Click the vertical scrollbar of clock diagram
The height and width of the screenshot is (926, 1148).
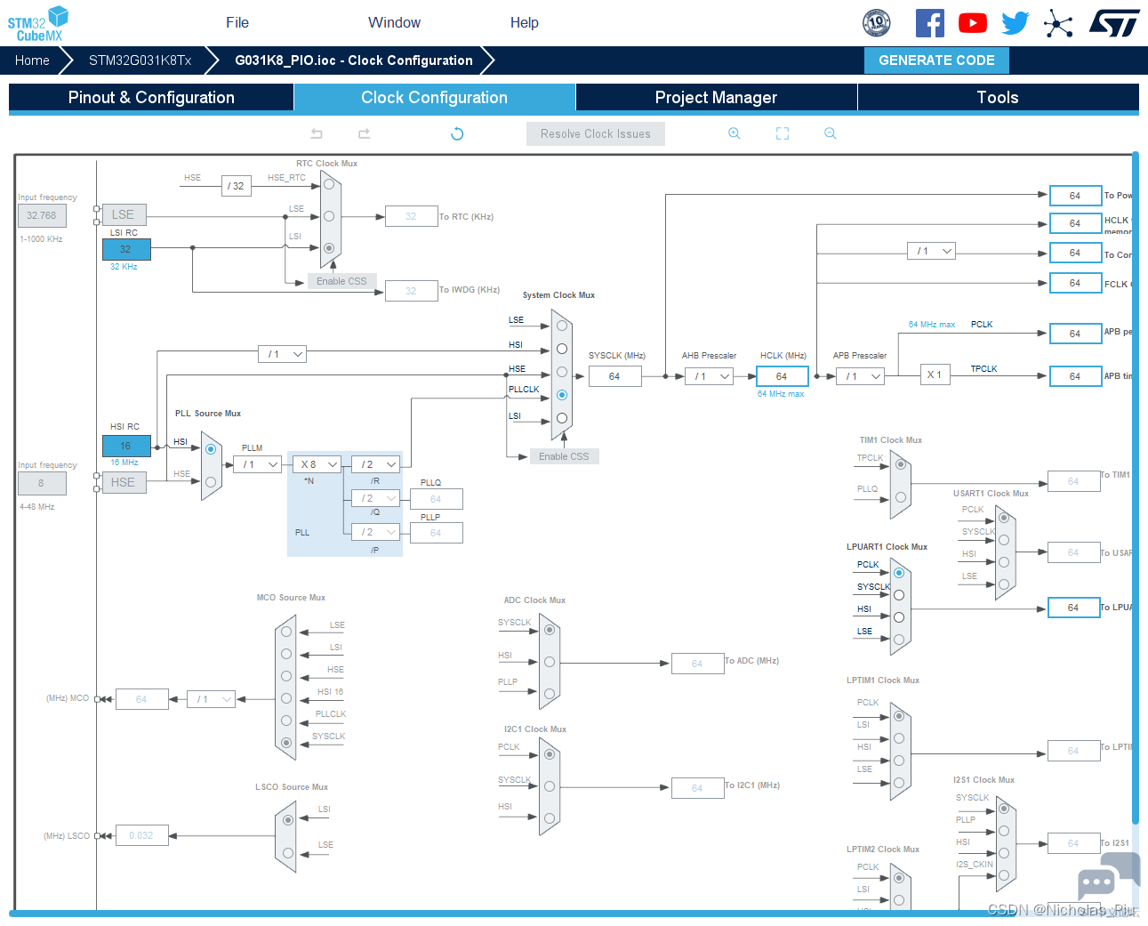[x=1136, y=489]
